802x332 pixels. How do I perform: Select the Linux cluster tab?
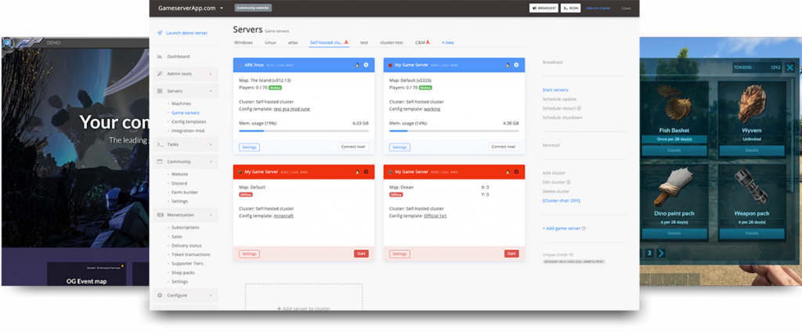click(x=270, y=41)
